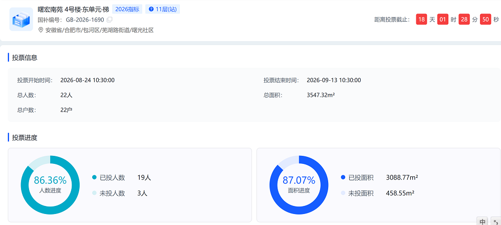Viewport: 501px width, 225px height.
Task: Click the 11层(站) tag
Action: [163, 9]
